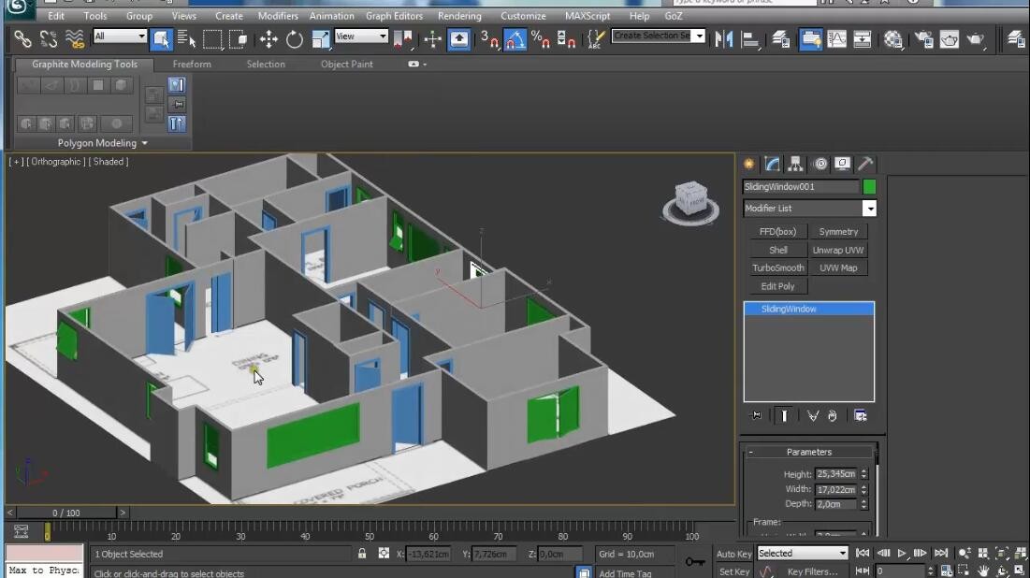Click the ViewCube in the viewport
Viewport: 1030px width, 578px height.
click(690, 202)
